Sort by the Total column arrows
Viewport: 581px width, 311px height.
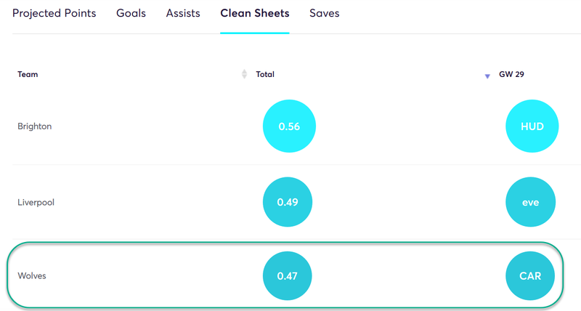pyautogui.click(x=244, y=74)
